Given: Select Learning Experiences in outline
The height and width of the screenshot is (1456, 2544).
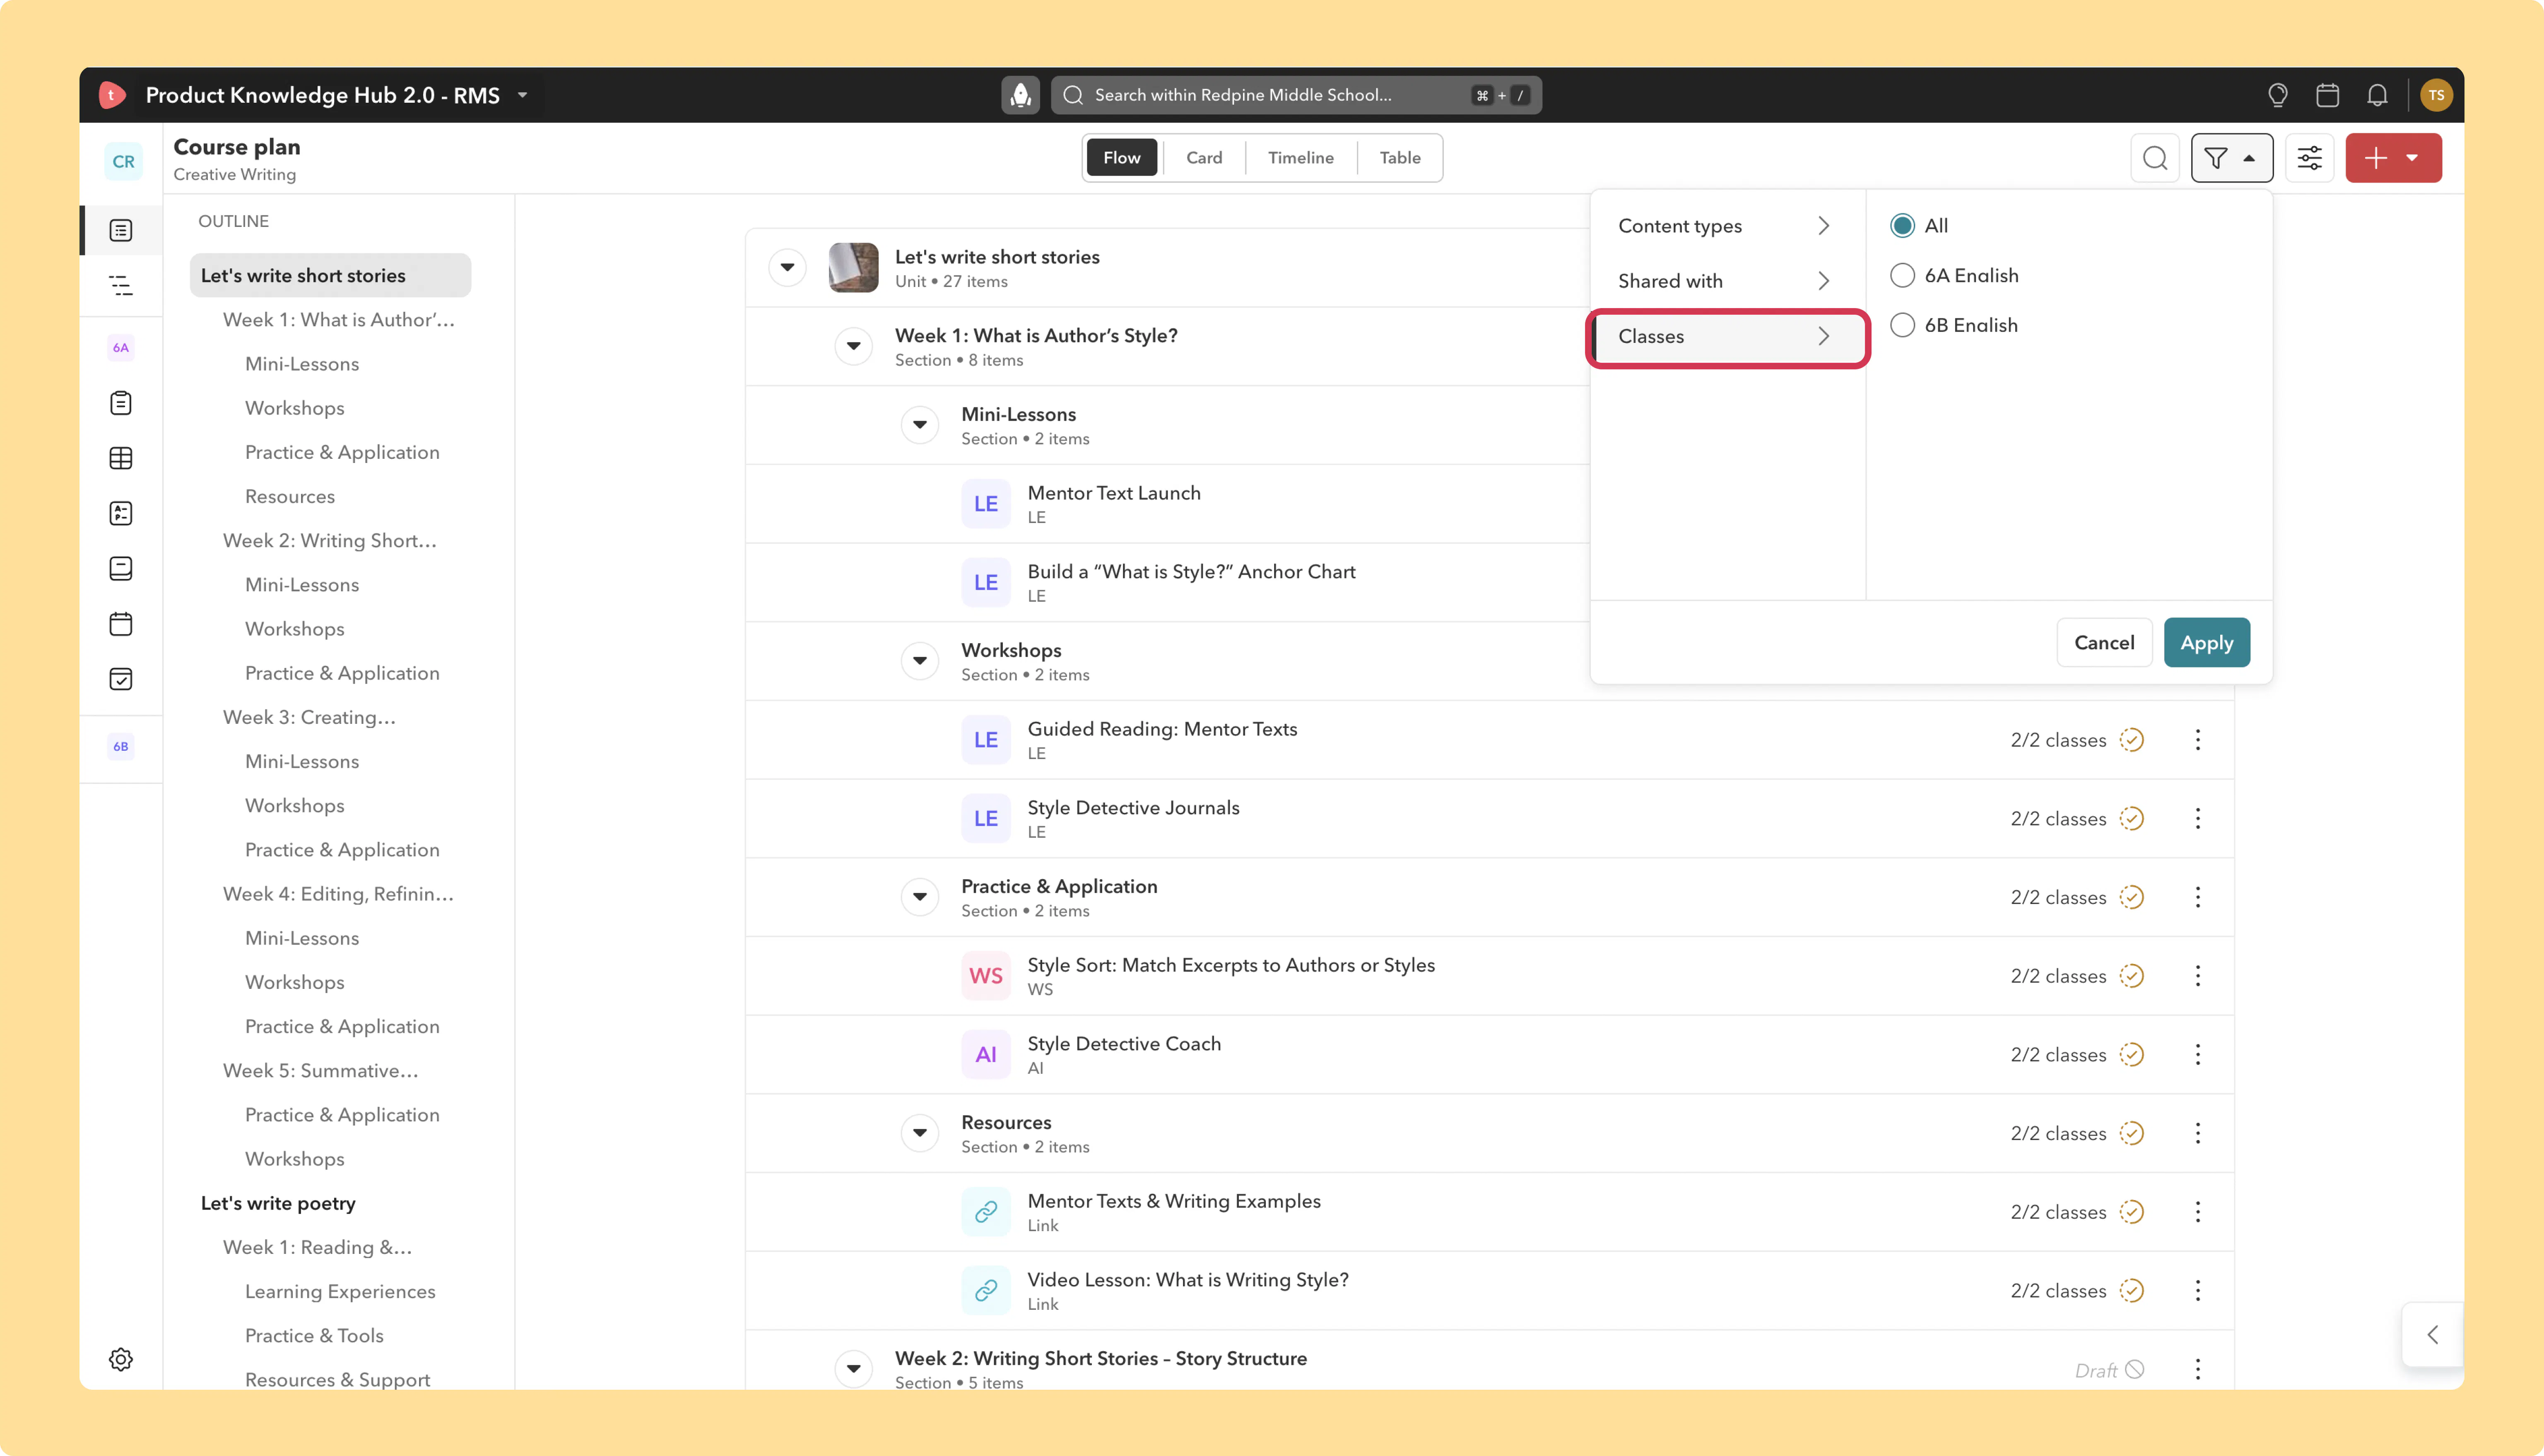Looking at the screenshot, I should click(x=340, y=1292).
